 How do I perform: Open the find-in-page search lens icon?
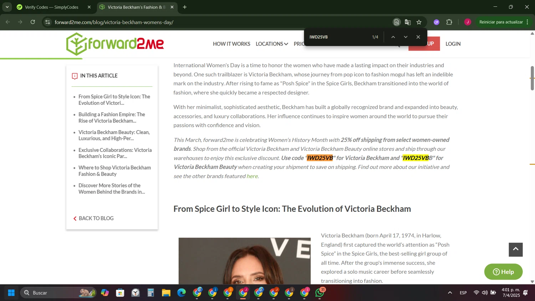click(397, 22)
